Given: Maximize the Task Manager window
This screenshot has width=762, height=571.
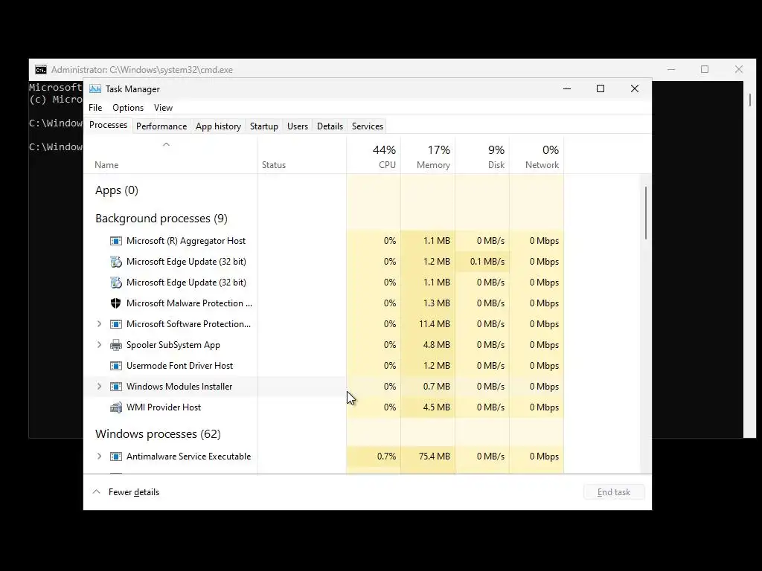Looking at the screenshot, I should pos(601,88).
